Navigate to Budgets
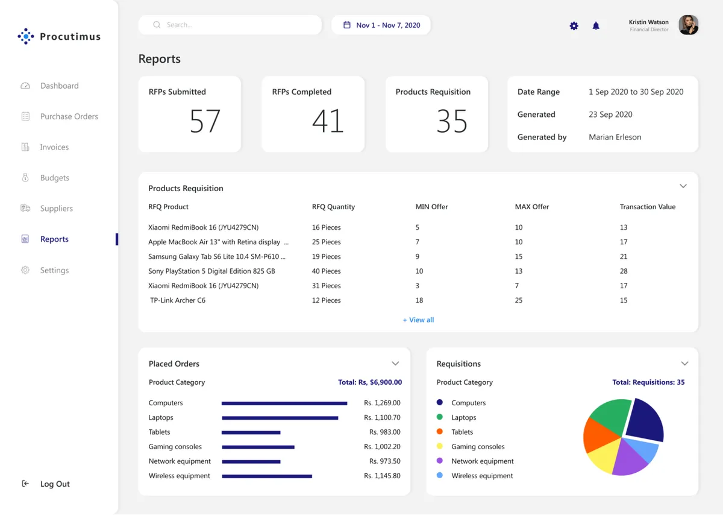Screen dimensions: 723x515 54,178
